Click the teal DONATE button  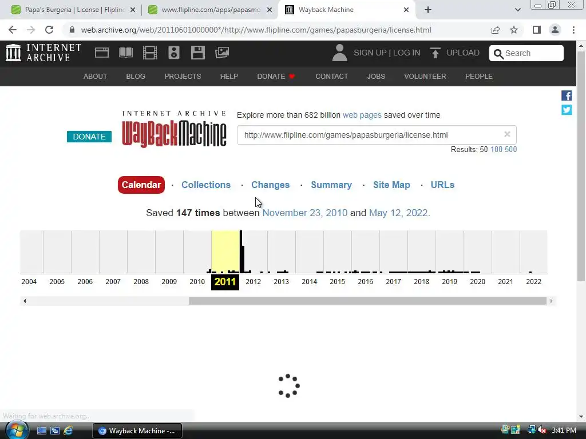(x=89, y=137)
